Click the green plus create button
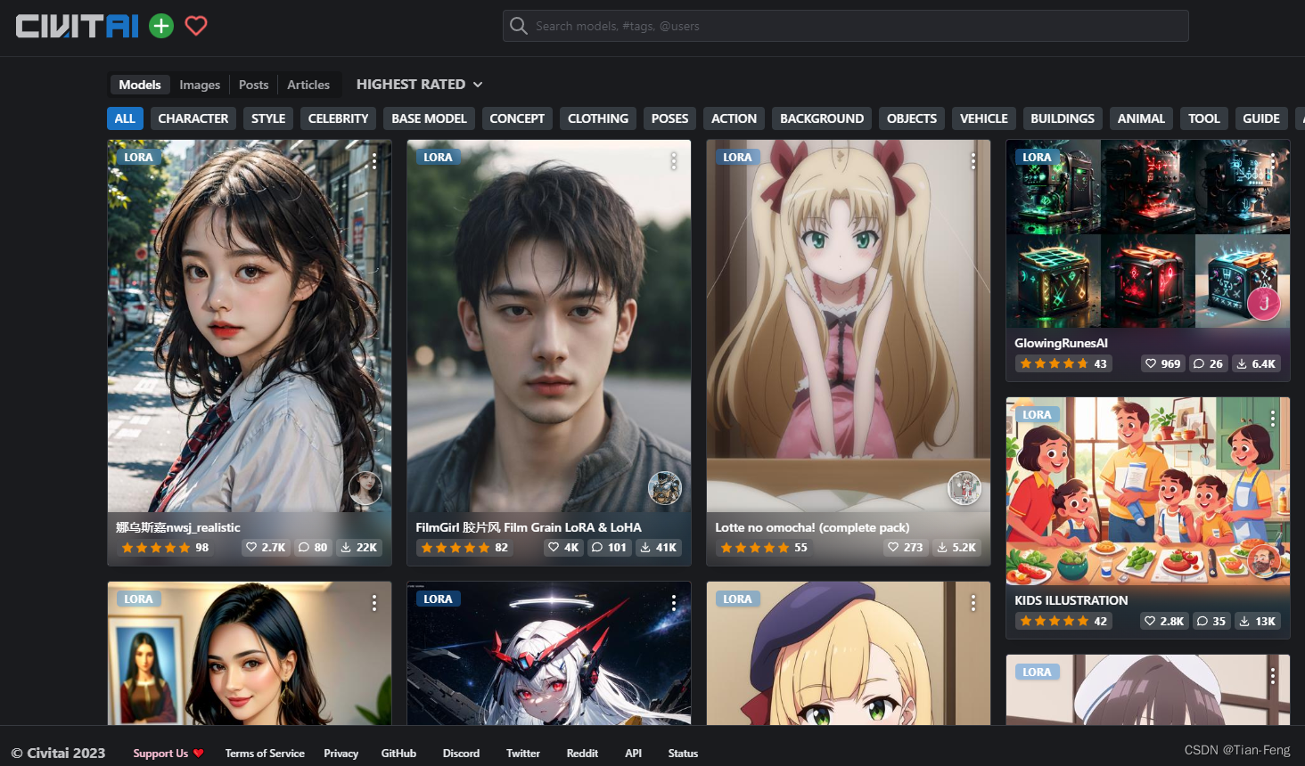Screen dimensions: 1305x766 161,26
